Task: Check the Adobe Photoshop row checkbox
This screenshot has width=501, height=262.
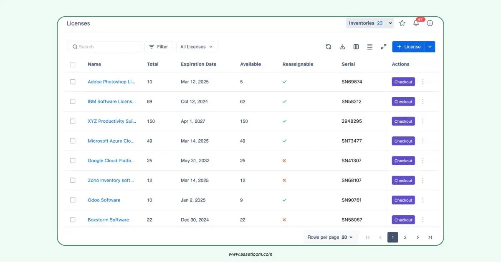Action: 73,82
